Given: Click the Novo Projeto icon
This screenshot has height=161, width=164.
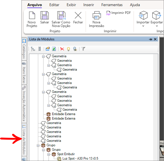Looking at the screenshot, I should point(32,16).
